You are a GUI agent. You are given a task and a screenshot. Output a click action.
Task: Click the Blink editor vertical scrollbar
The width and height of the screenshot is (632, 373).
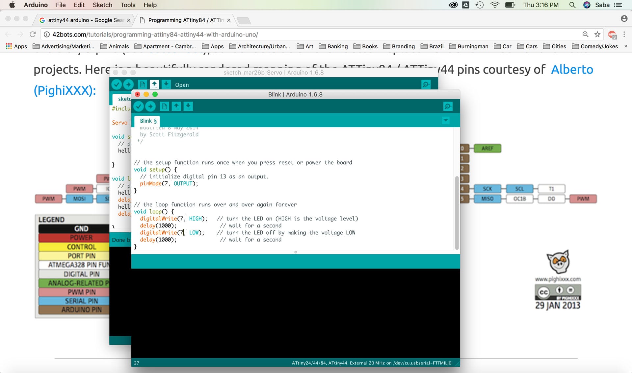click(457, 213)
